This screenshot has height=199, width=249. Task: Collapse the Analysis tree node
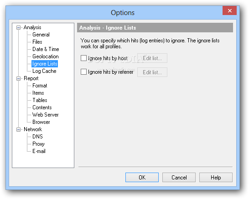pyautogui.click(x=18, y=28)
